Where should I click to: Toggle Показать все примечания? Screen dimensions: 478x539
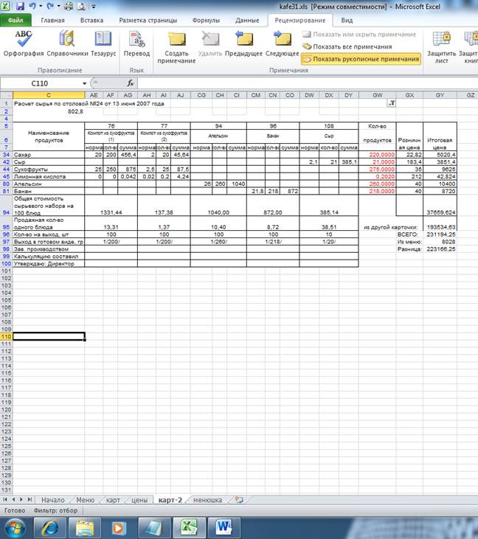(x=347, y=46)
